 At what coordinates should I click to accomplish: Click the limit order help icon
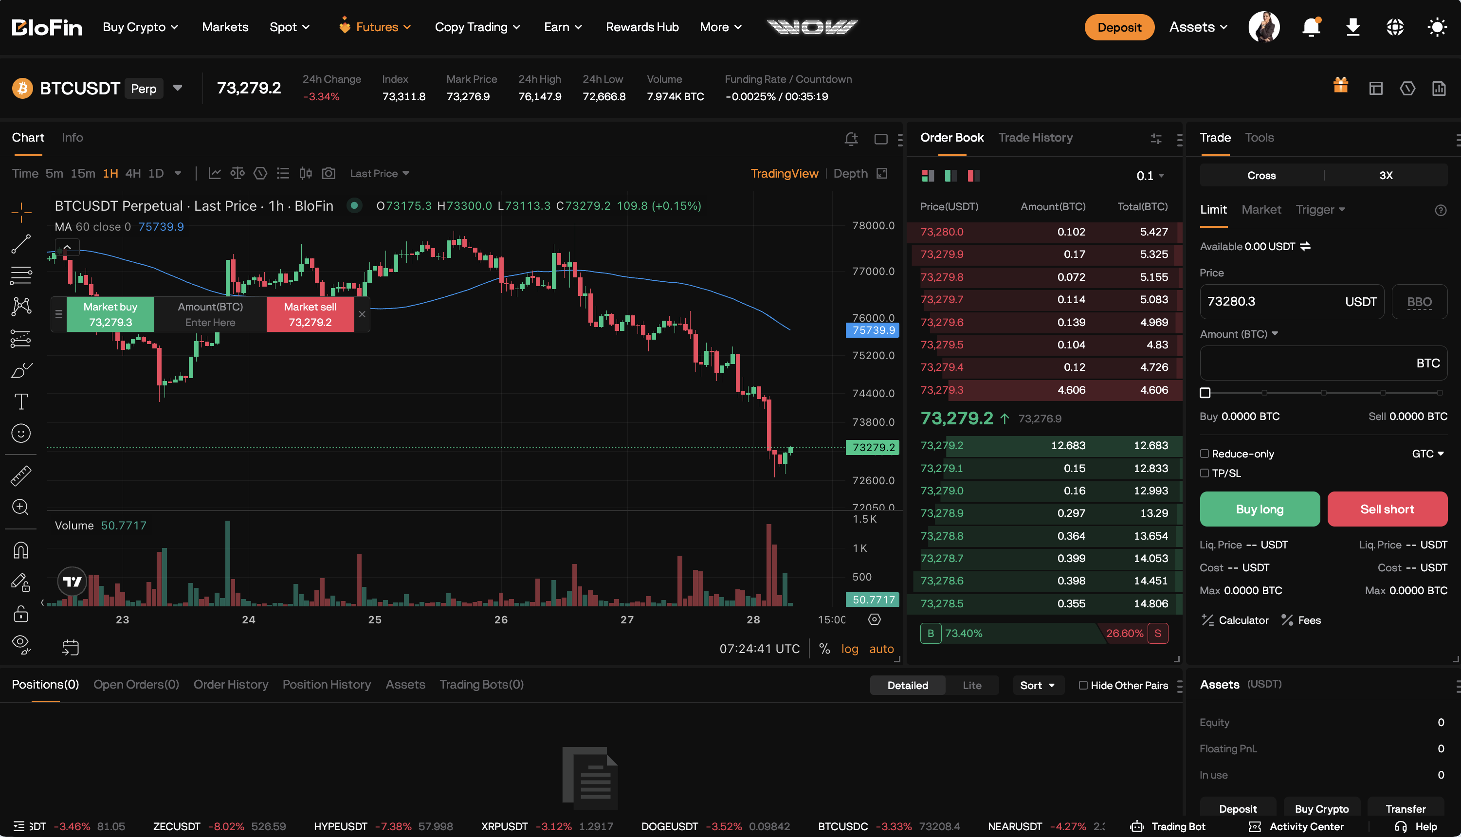1440,210
